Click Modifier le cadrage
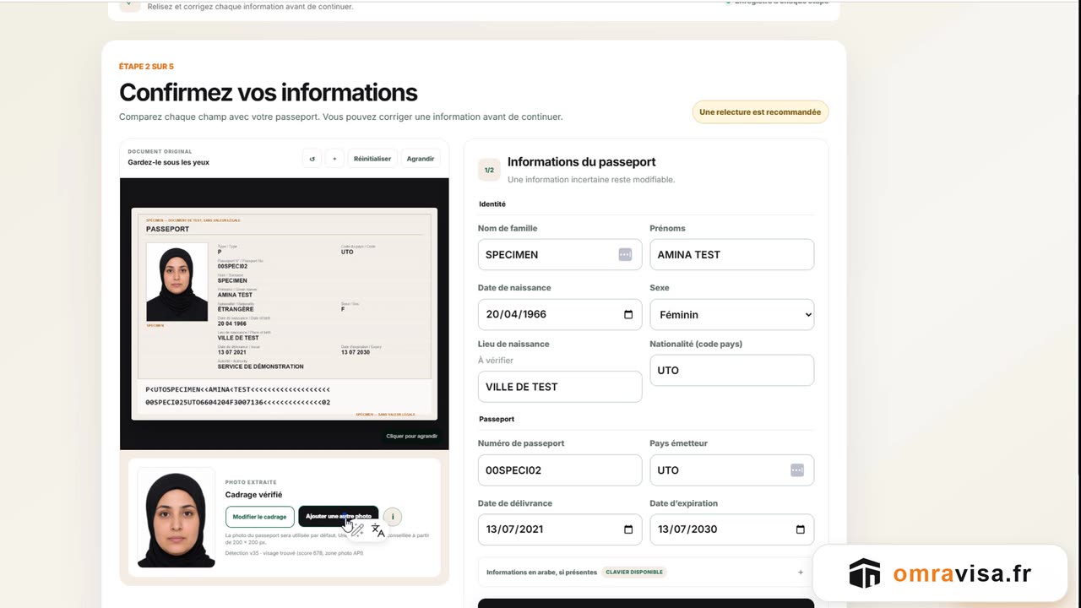1081x608 pixels. (x=260, y=516)
